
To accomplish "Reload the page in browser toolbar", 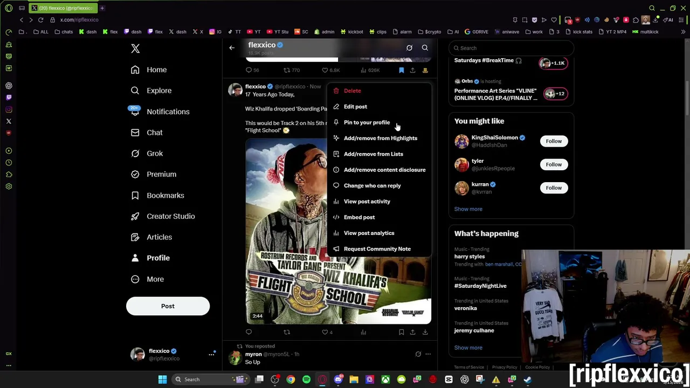I will click(40, 20).
